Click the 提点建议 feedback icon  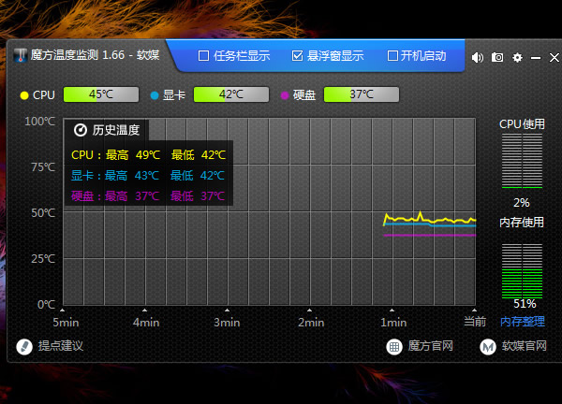25,346
